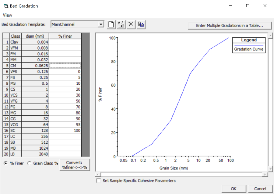Select the % Finer cell for Clay

[65, 42]
